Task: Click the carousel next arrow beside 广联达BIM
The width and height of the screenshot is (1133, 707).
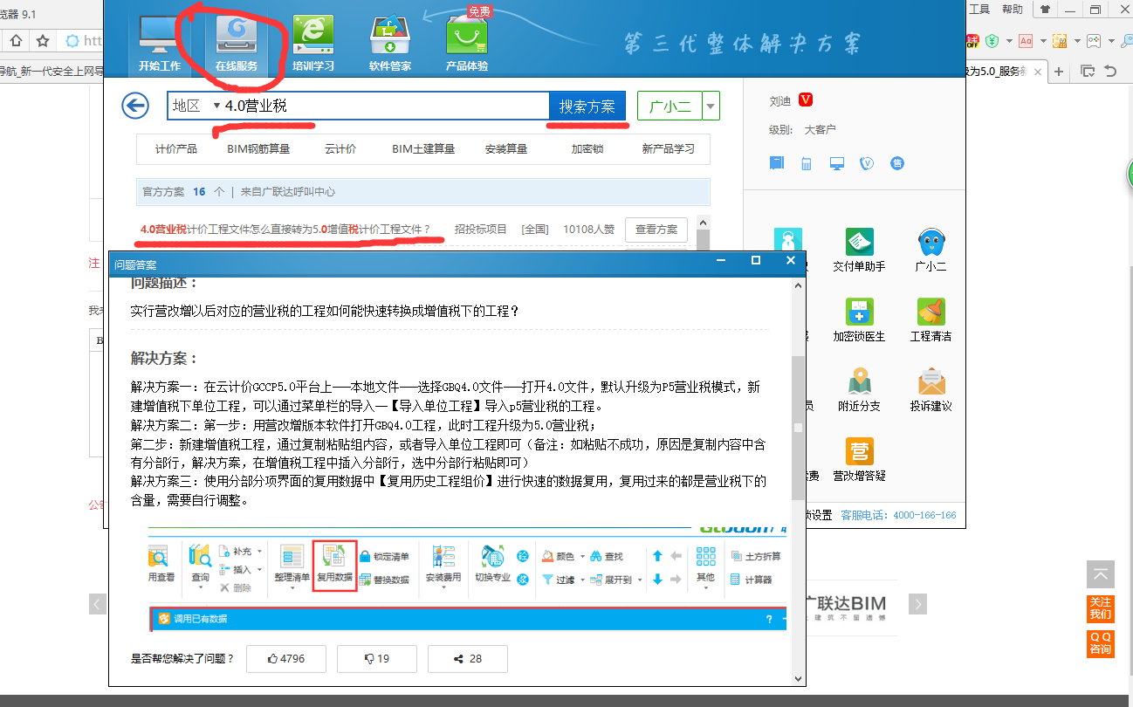Action: point(917,604)
